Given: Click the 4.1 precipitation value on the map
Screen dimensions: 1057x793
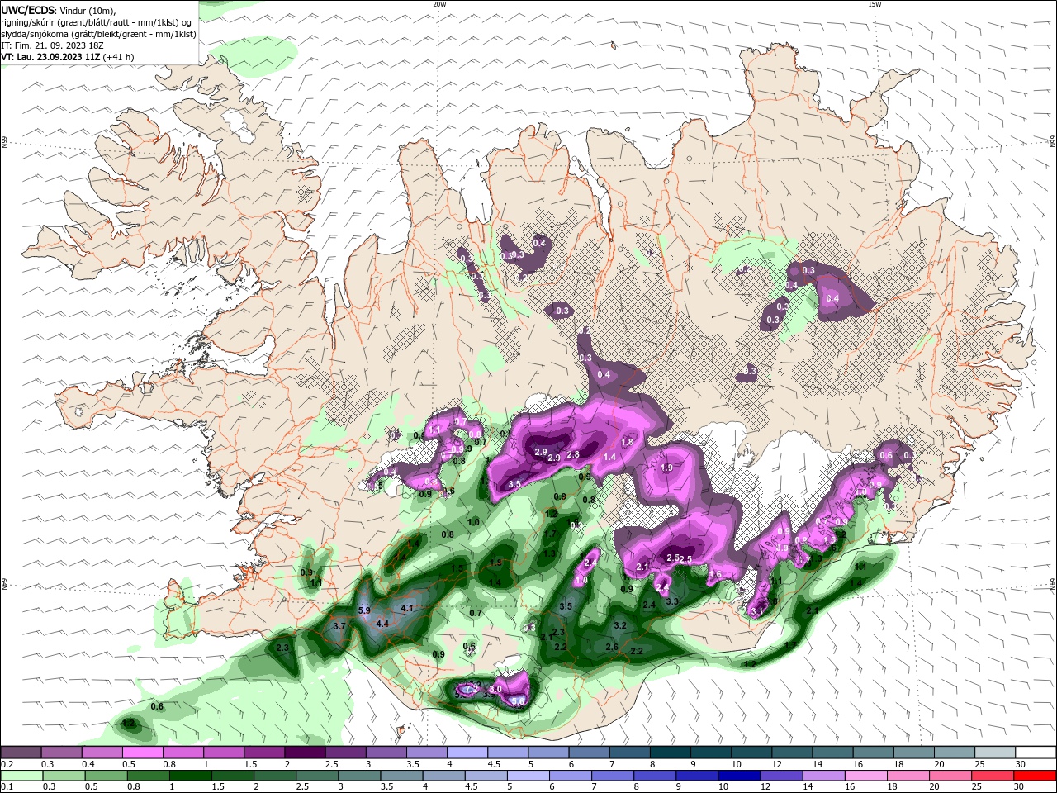Looking at the screenshot, I should (406, 608).
